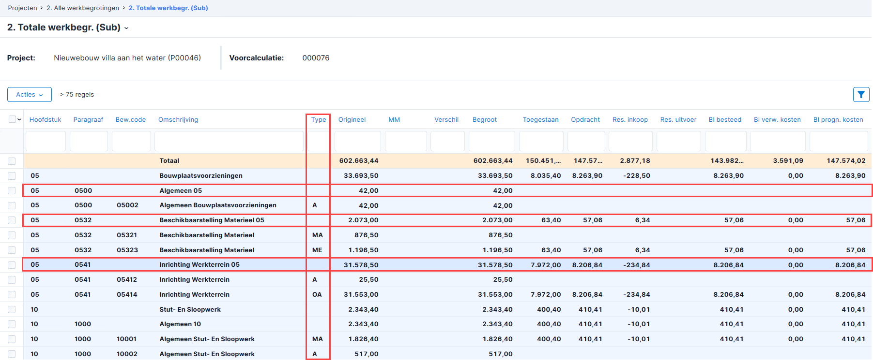The height and width of the screenshot is (360, 873).
Task: Open the page title dropdown chevron
Action: pyautogui.click(x=126, y=28)
